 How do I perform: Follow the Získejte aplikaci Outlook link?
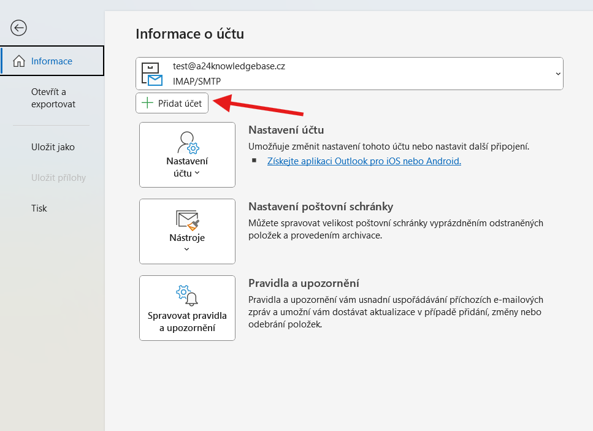pyautogui.click(x=364, y=161)
